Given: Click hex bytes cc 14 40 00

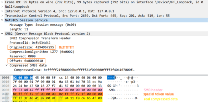Looking at the screenshot, I should click(69, 78).
